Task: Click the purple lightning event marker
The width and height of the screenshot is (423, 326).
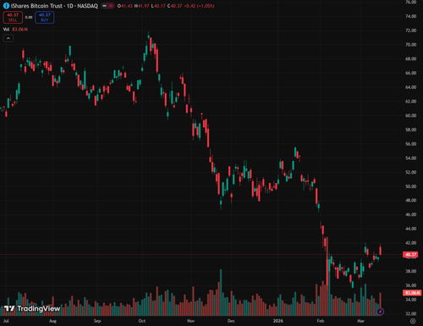Action: [x=380, y=312]
